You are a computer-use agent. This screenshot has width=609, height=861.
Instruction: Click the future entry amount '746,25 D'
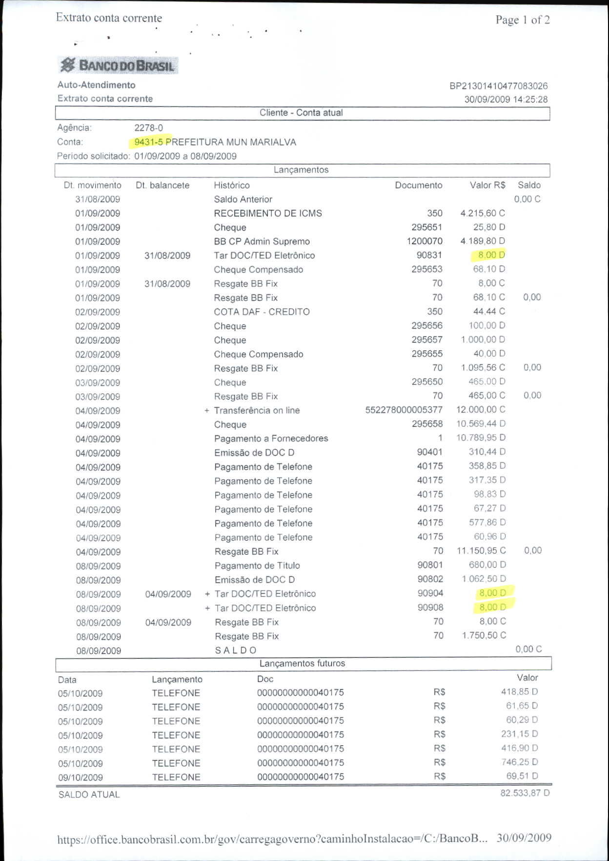[x=519, y=763]
